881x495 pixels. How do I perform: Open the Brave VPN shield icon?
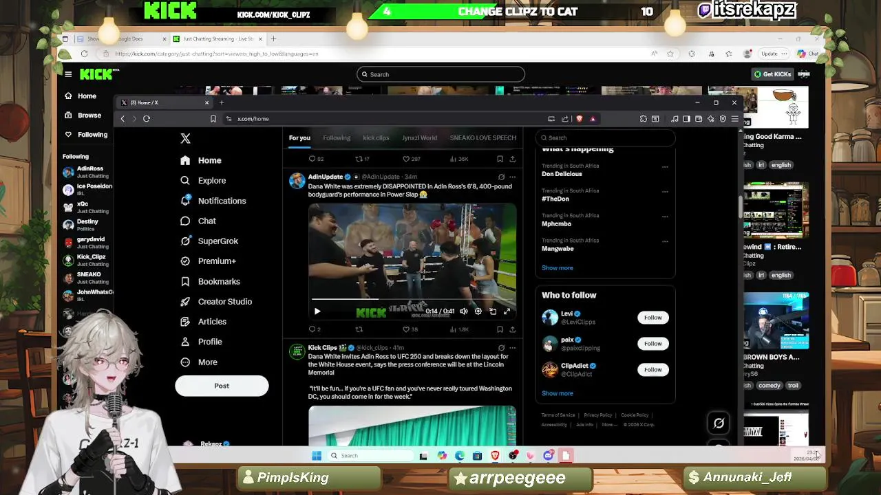tap(723, 119)
